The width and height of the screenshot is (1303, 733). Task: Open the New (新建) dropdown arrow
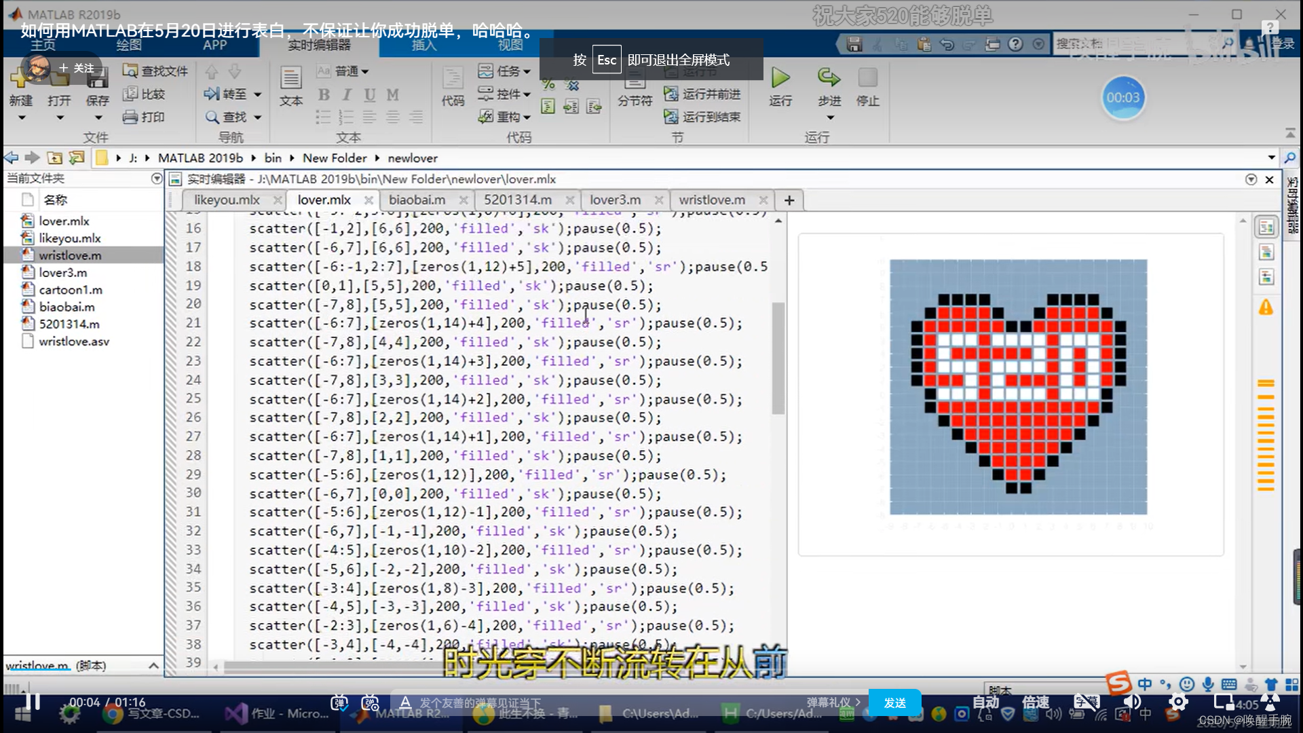[x=21, y=117]
